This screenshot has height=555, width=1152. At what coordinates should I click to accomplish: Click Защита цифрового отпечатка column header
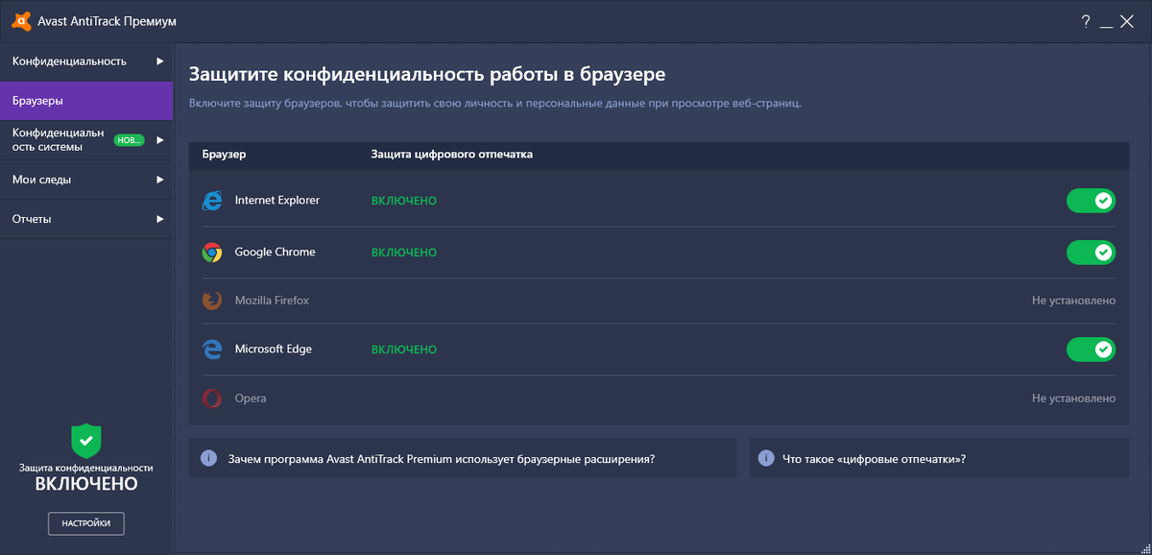(452, 154)
